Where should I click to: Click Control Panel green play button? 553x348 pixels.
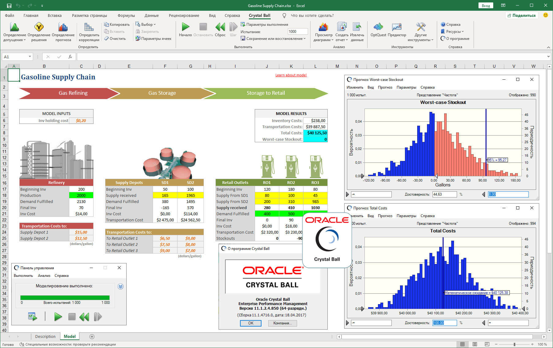click(x=58, y=317)
